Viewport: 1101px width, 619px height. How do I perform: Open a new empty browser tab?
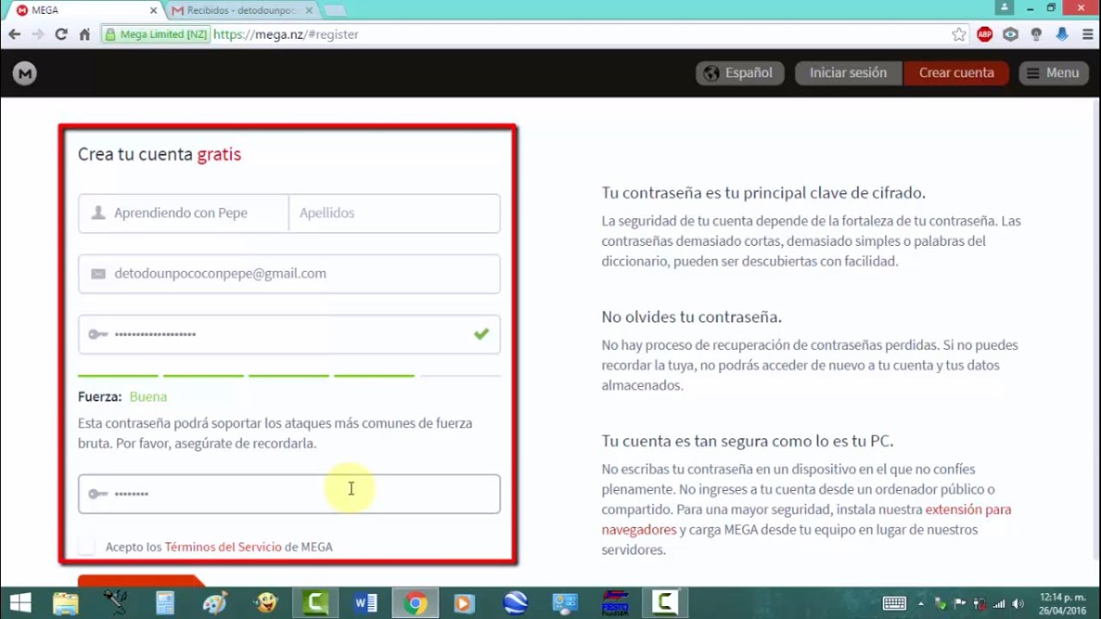(335, 10)
